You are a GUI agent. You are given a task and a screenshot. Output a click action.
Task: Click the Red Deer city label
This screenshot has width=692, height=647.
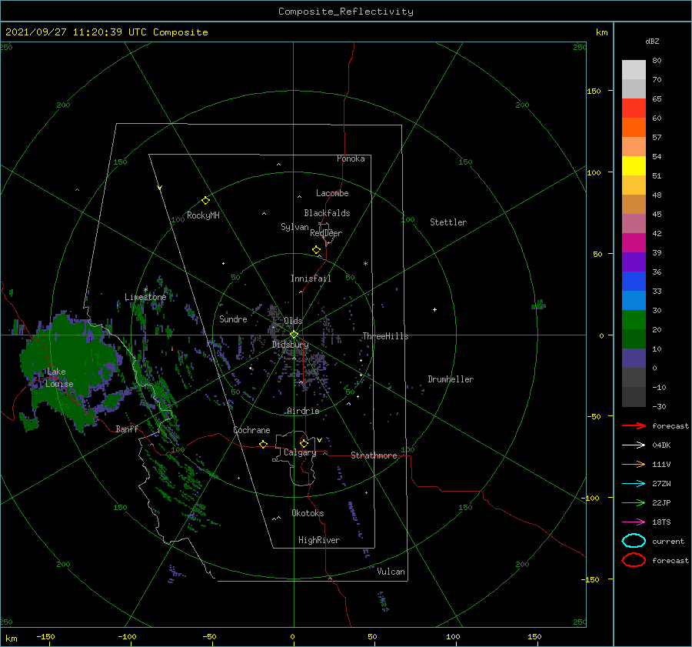[x=326, y=233]
